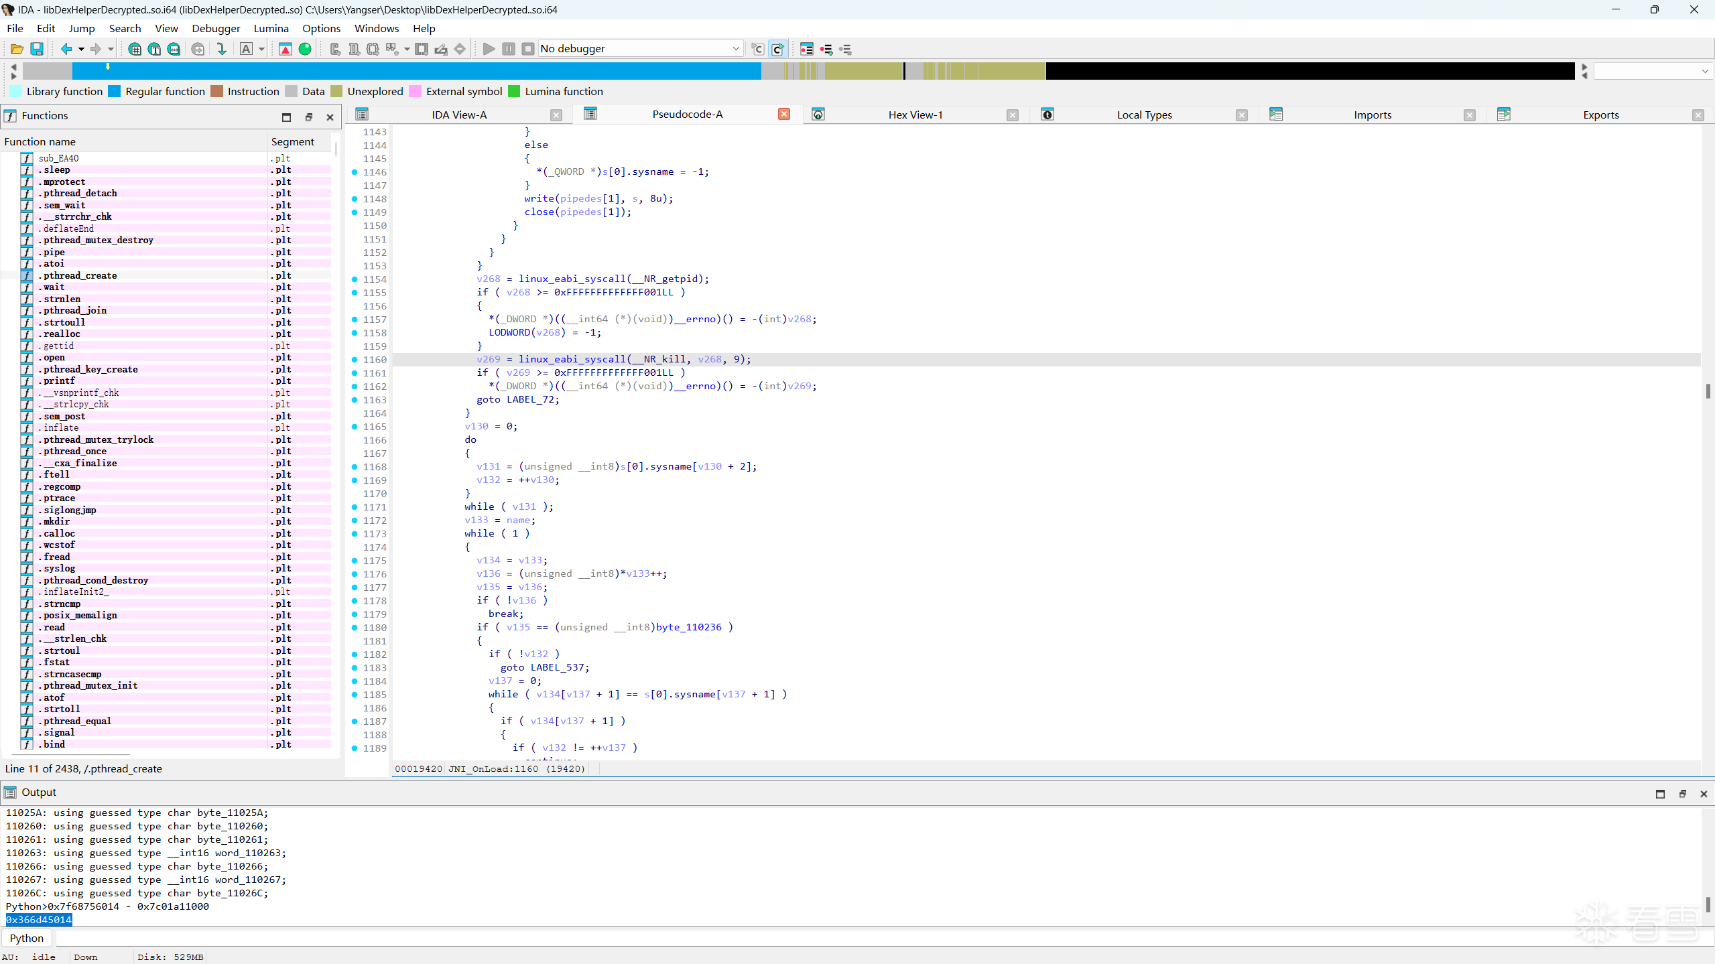Switch to the Hex View-1 tab
This screenshot has width=1715, height=964.
coord(915,115)
